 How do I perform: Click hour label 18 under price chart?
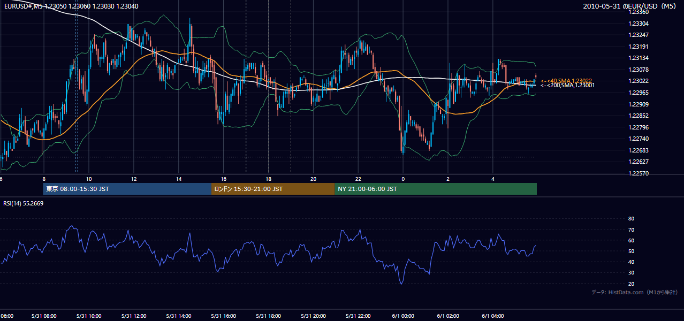point(268,179)
